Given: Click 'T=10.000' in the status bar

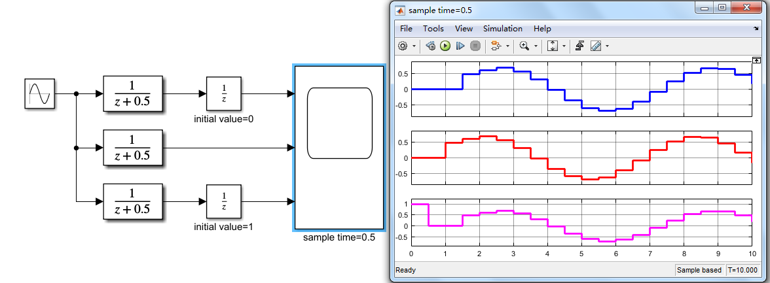Looking at the screenshot, I should click(743, 270).
